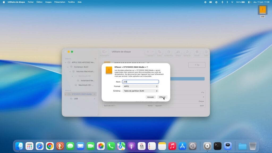272x153 pixels.
Task: Collapse the Volumes Macintosh group chevron
Action: coord(70,71)
